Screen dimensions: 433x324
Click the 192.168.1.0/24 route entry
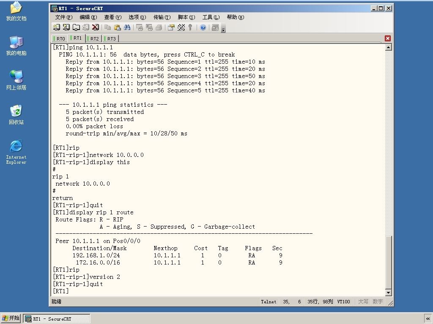(177, 255)
